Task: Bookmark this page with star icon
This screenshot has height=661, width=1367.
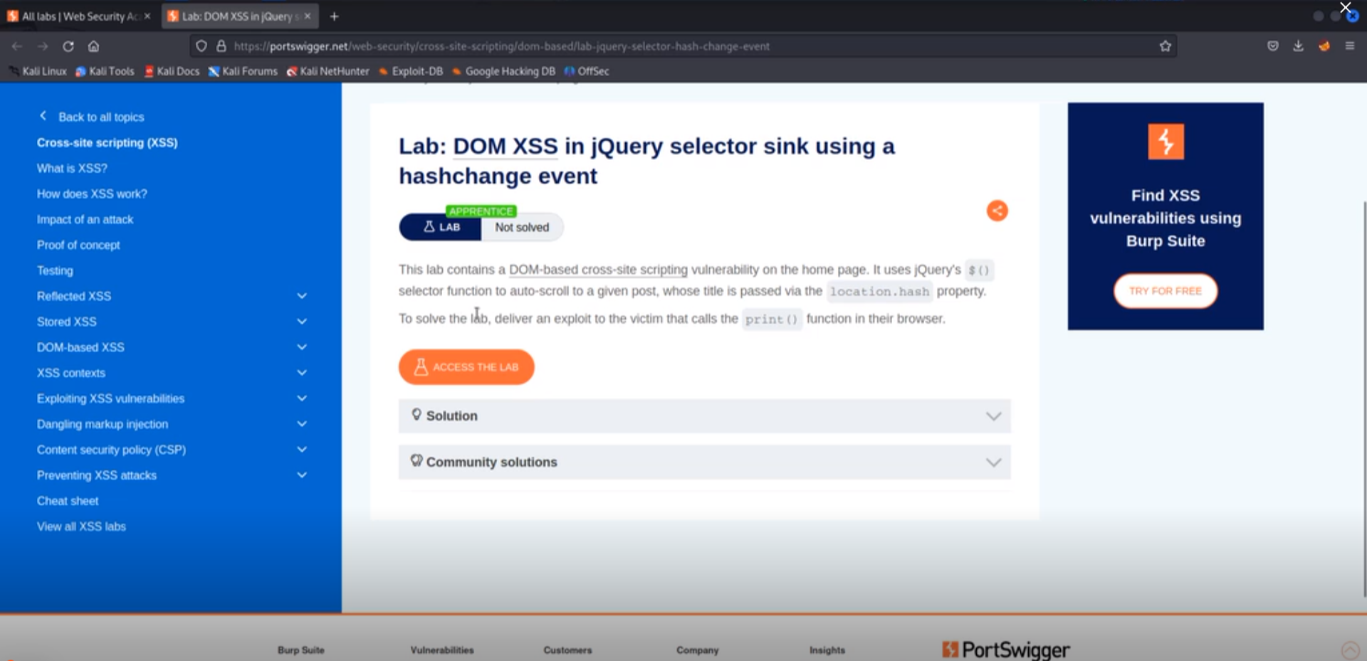Action: pos(1165,46)
